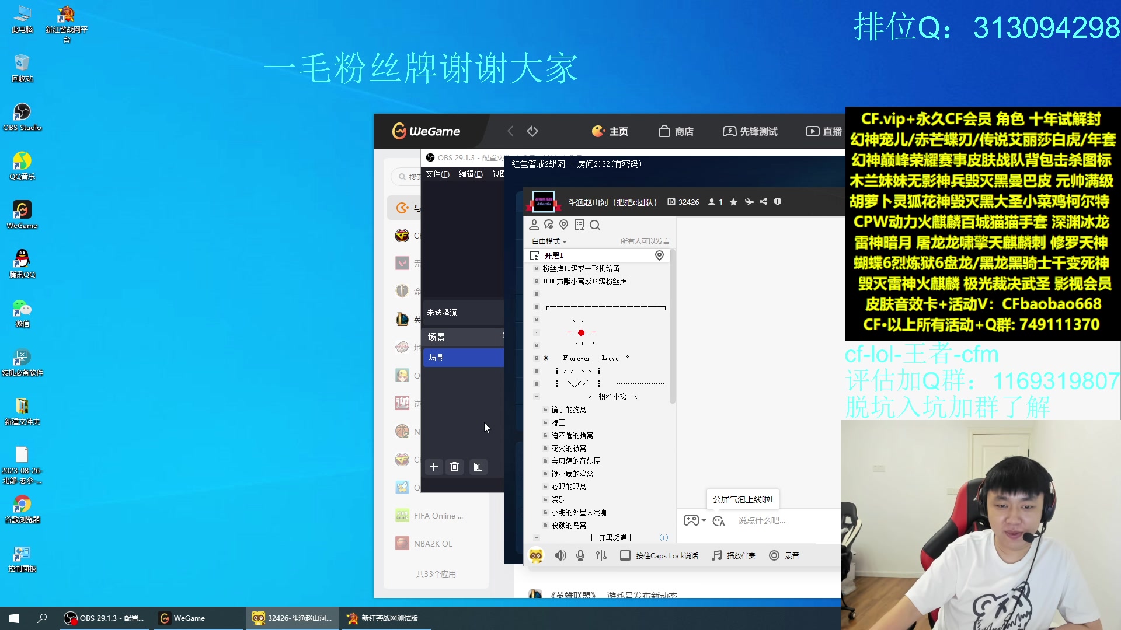1121x630 pixels.
Task: Open QQ音乐 desktop shortcut
Action: coord(22,166)
